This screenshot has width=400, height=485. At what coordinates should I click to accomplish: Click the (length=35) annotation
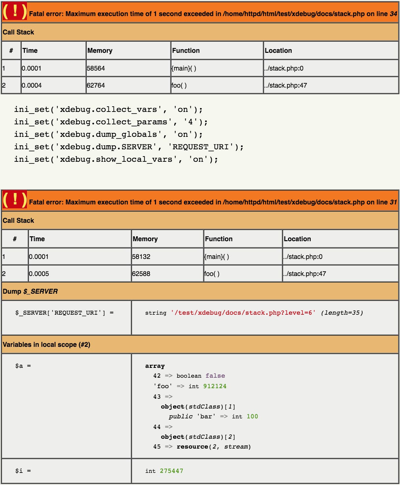342,313
